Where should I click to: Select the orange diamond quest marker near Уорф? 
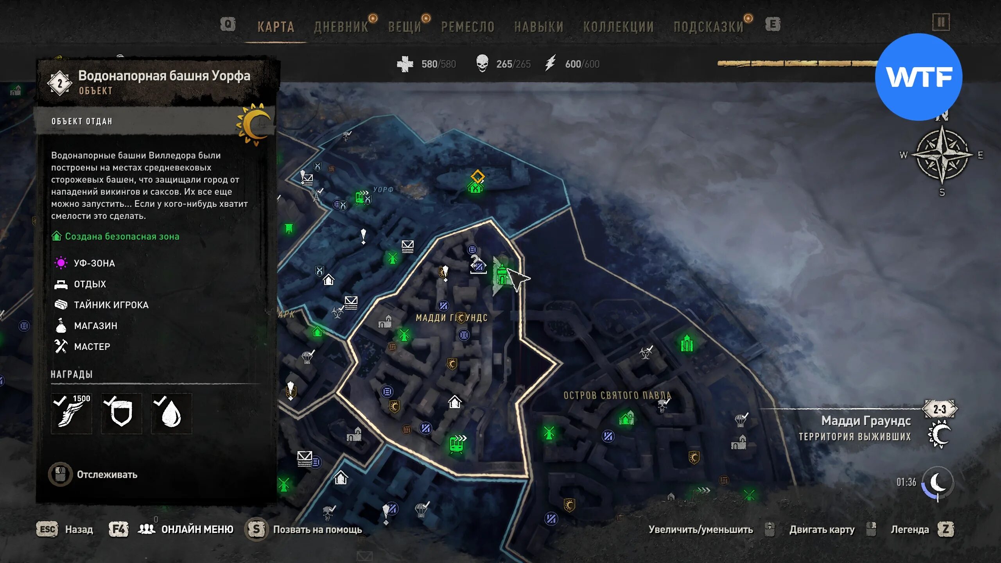point(478,176)
